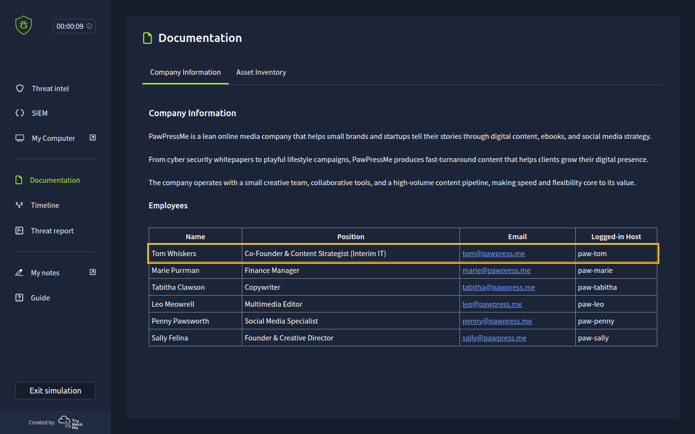695x434 pixels.
Task: Click the SIEM curly braces icon
Action: (20, 113)
